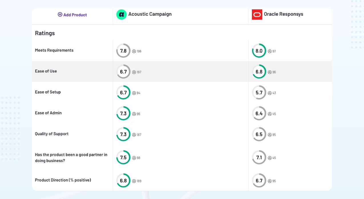364x199 pixels.
Task: Open the Oracle Responsys product title
Action: [283, 14]
